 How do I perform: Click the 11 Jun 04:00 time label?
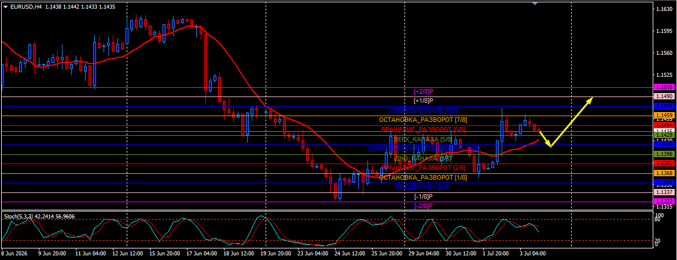click(91, 254)
